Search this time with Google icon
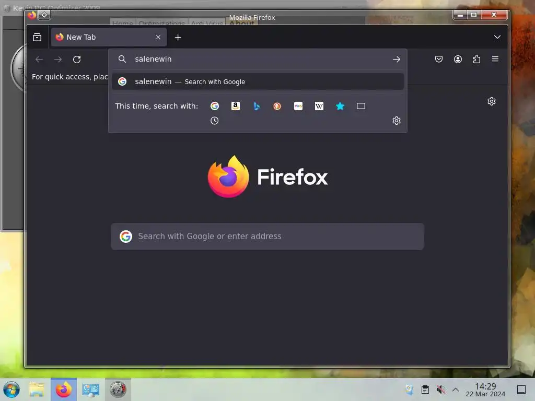The height and width of the screenshot is (401, 535). coord(215,106)
